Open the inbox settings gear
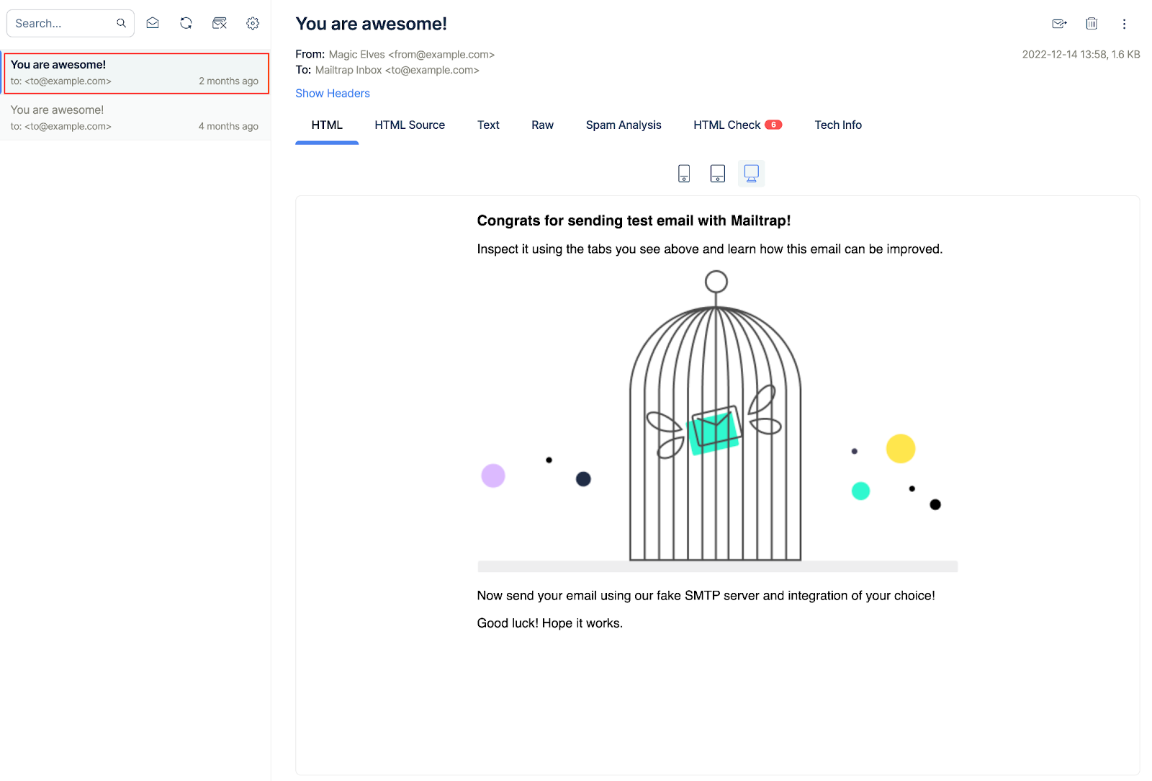This screenshot has height=781, width=1152. click(252, 23)
